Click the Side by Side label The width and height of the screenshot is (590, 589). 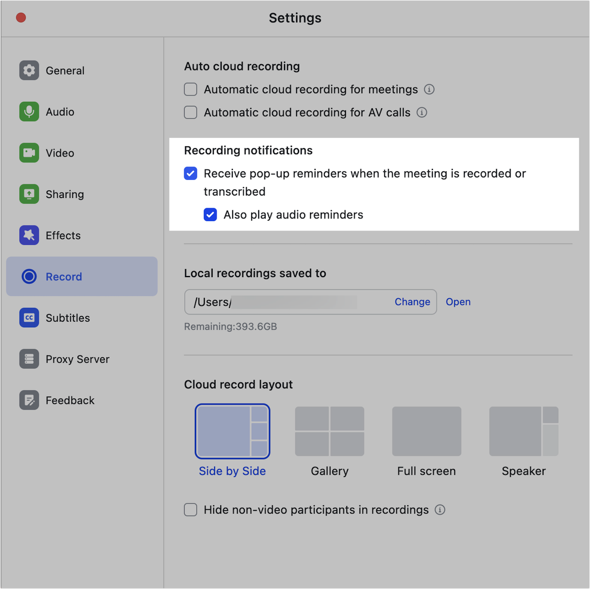[x=232, y=471]
